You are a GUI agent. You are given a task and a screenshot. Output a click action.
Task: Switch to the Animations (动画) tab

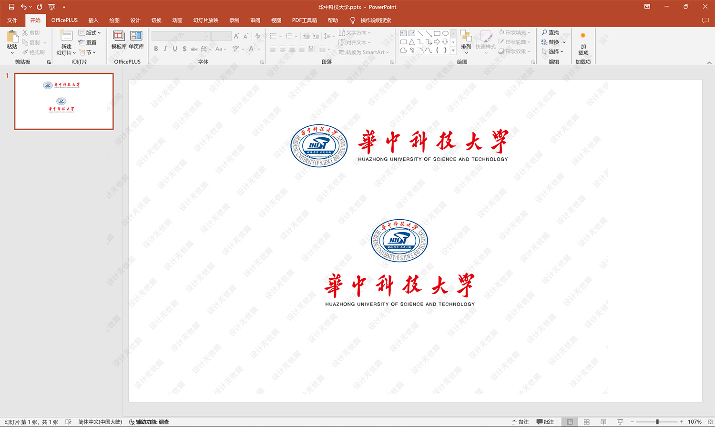[177, 20]
